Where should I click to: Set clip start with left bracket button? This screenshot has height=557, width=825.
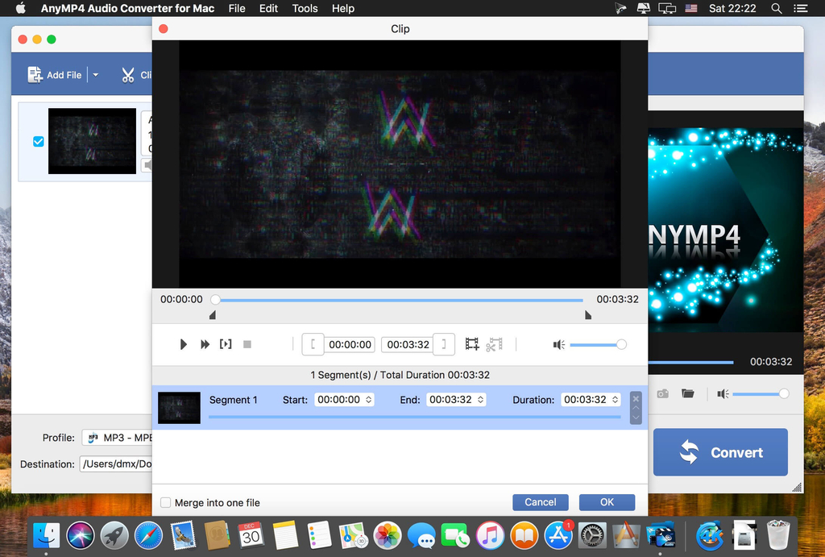point(313,344)
